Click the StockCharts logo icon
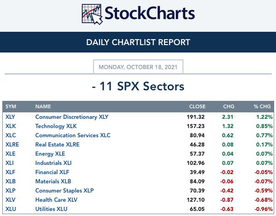276x216 pixels. click(x=92, y=14)
